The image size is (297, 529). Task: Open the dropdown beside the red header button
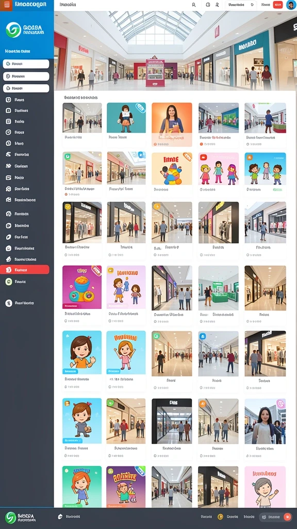(x=240, y=5)
